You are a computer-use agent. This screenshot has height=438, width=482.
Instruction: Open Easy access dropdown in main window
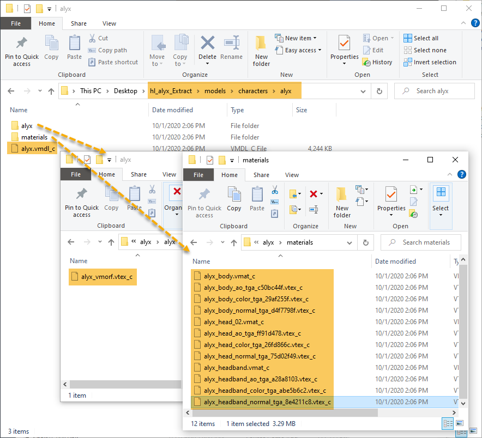tap(298, 50)
